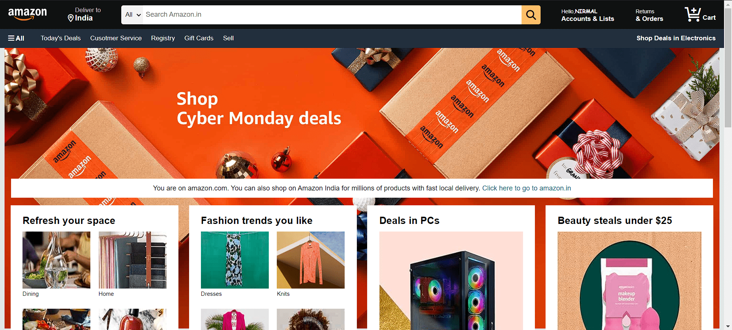Open the shopping cart icon
This screenshot has height=330, width=732.
click(700, 14)
